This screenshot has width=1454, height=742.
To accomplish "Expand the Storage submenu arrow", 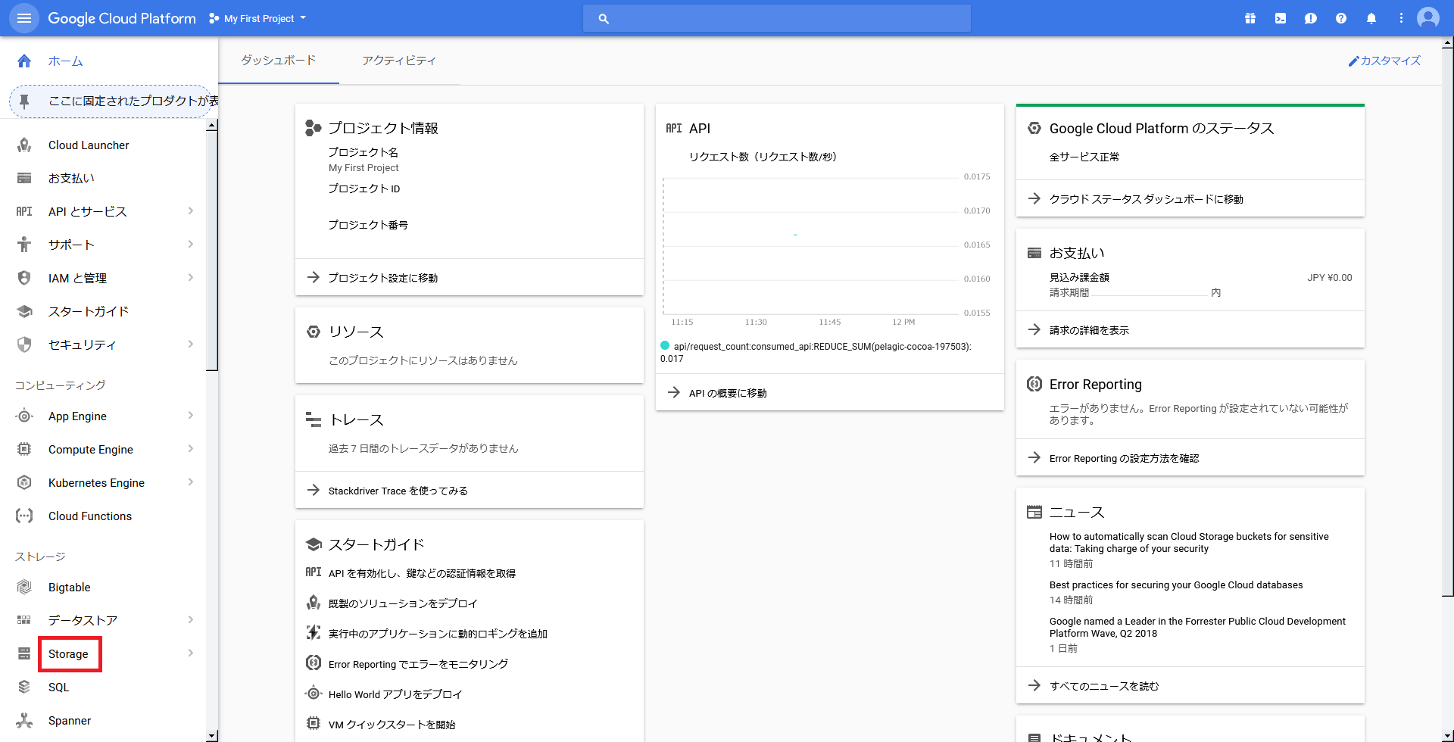I will pyautogui.click(x=191, y=653).
